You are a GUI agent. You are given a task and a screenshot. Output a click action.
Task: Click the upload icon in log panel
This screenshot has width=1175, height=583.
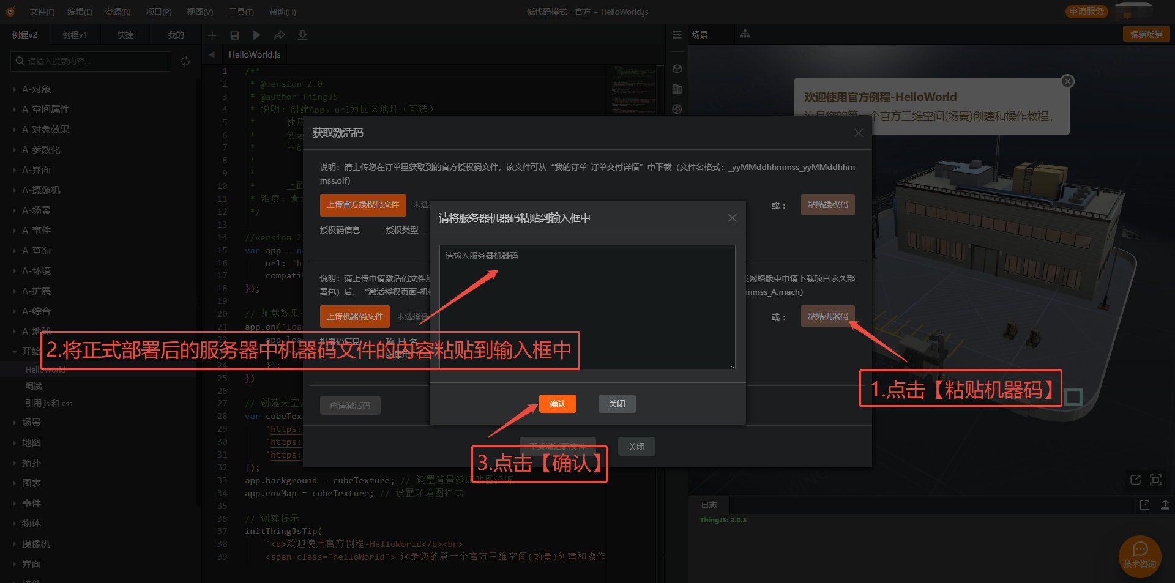point(1165,505)
